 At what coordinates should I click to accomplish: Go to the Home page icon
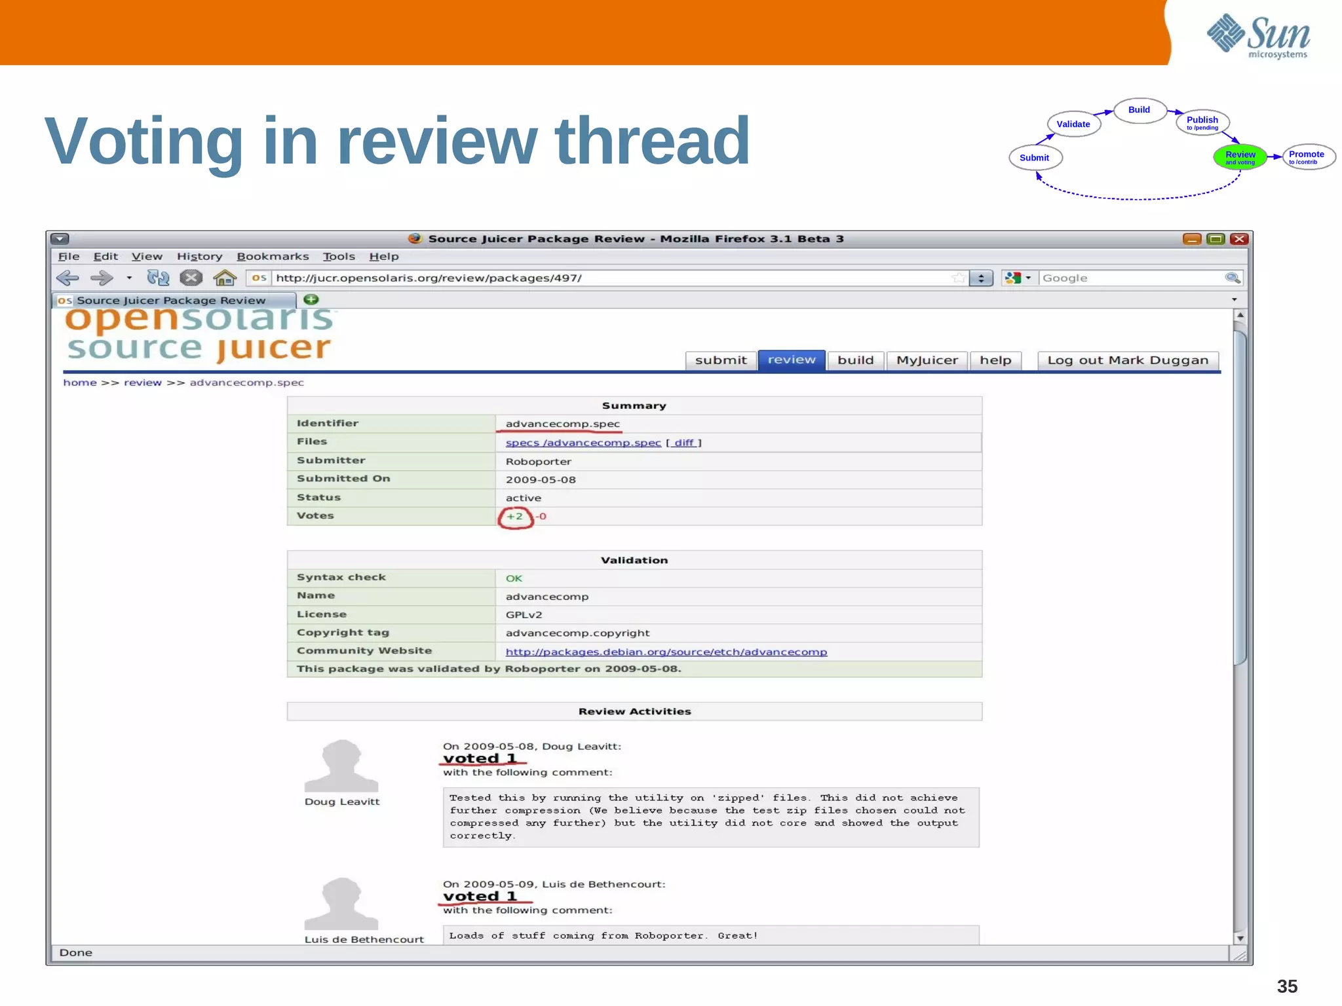[x=225, y=278]
